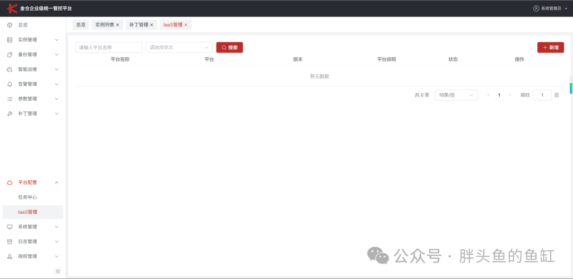
Task: Click the Kingbase red K logo
Action: coord(12,8)
